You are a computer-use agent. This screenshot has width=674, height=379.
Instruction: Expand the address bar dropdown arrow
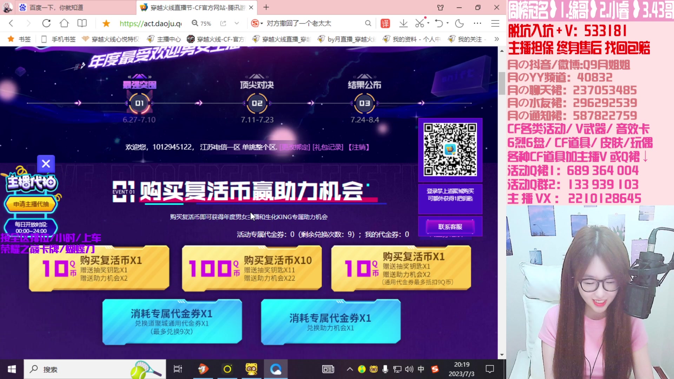[237, 24]
